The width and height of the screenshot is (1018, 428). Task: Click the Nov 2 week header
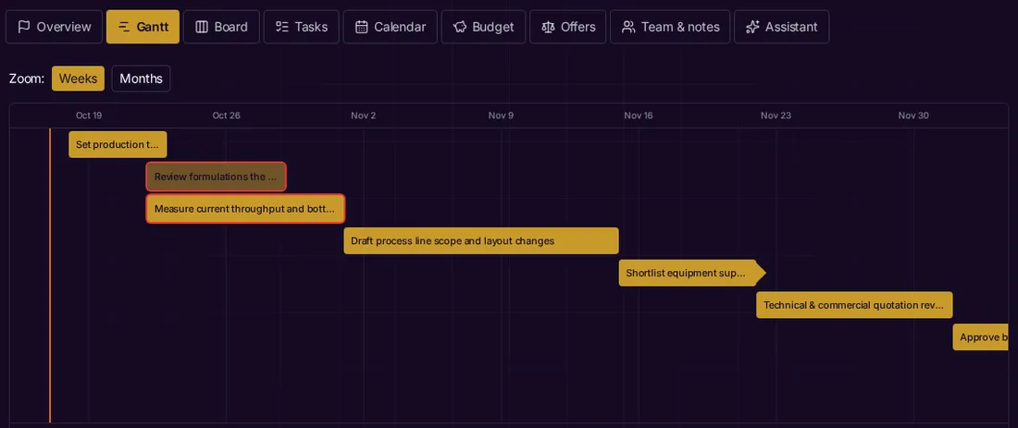tap(364, 116)
